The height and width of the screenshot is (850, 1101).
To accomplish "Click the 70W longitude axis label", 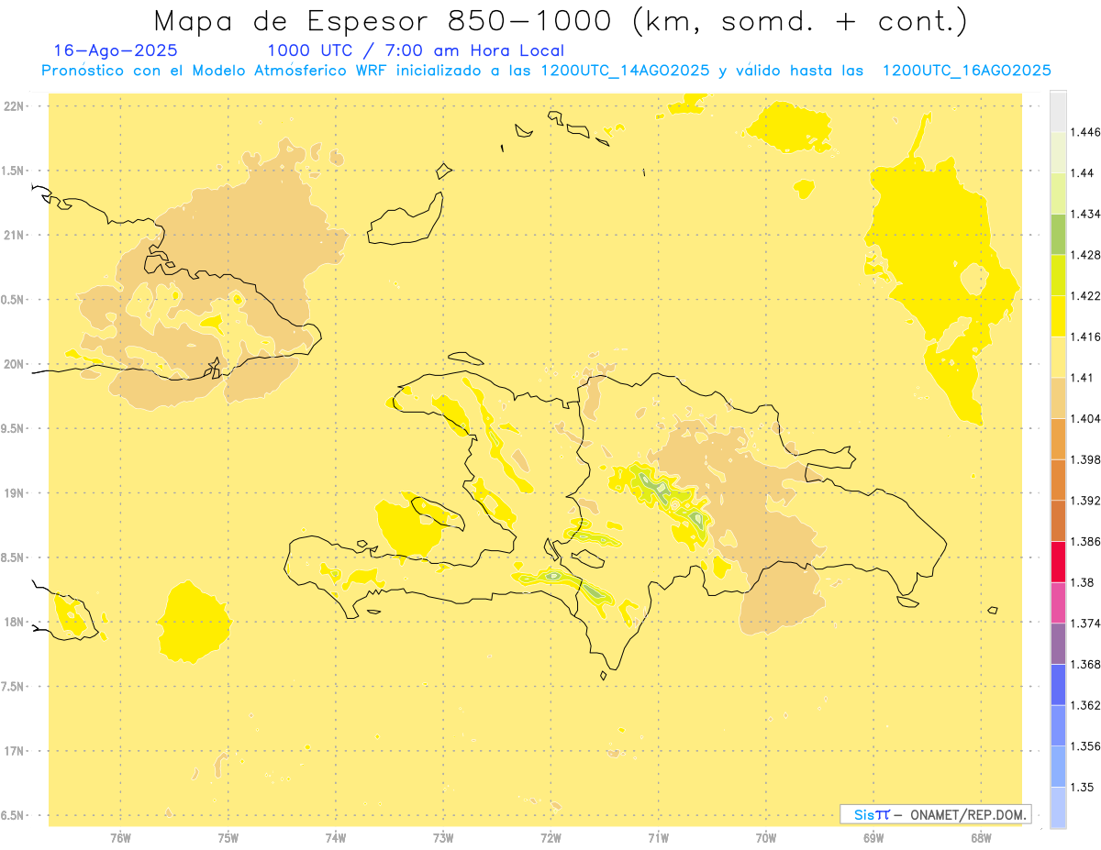I will coord(765,838).
